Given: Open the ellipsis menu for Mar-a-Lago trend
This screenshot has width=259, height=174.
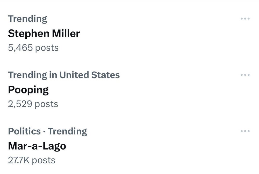Looking at the screenshot, I should point(245,131).
